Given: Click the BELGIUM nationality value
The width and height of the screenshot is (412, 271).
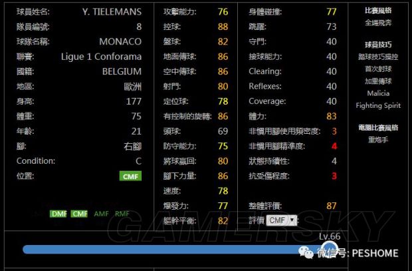Looking at the screenshot, I should (x=122, y=71).
